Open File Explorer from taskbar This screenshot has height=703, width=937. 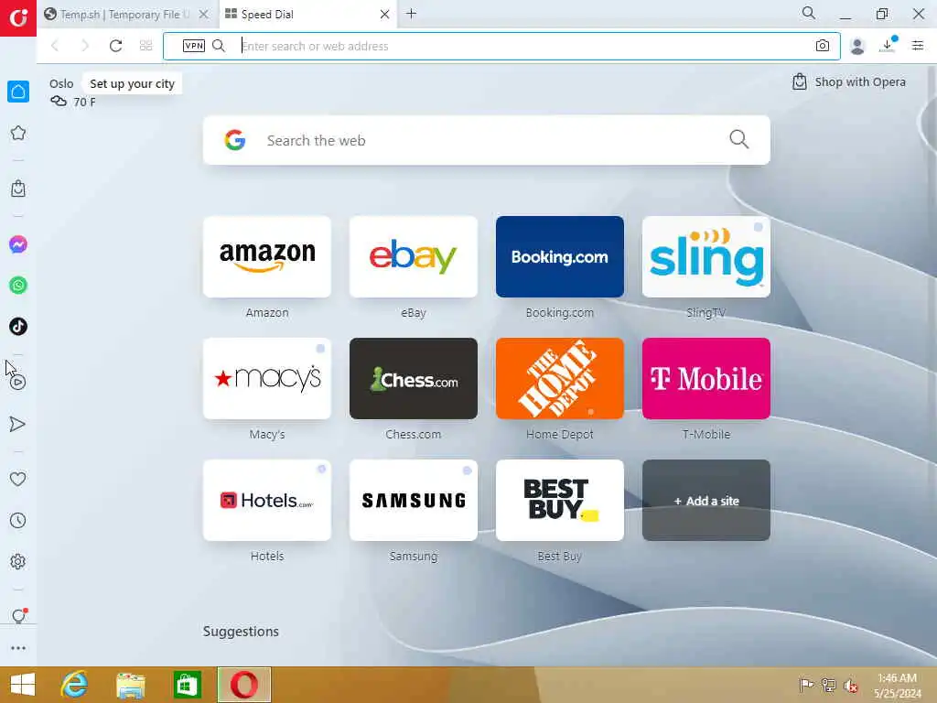click(x=131, y=685)
